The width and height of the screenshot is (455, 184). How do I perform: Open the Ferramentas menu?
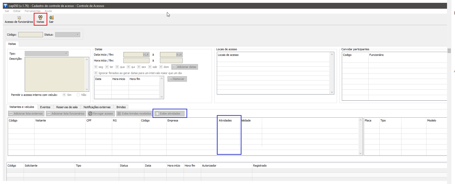pos(32,11)
